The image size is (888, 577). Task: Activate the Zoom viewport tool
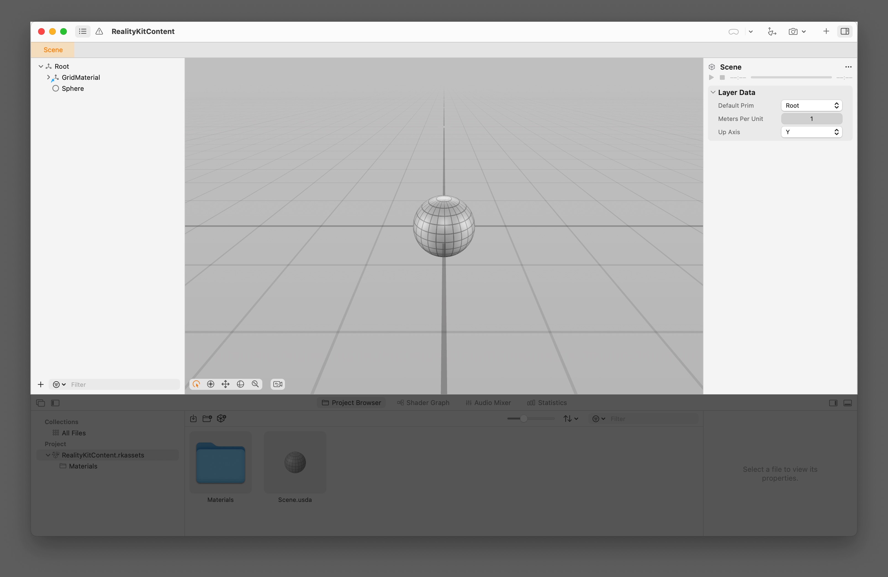[x=255, y=384]
